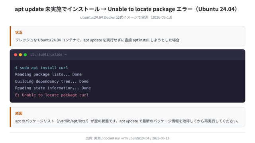Screen dimensions: 255x143
Task: Click the dollar prompt symbol in terminal
Action: [16, 68]
